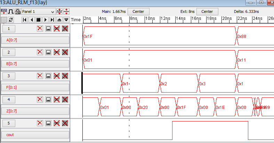Click crossed-out multi-waveform icon in panel 2
The width and height of the screenshot is (274, 143).
pos(65,52)
